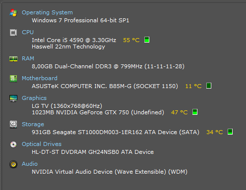The image size is (246, 190).
Task: Click the green Motherboard icon
Action: 13,79
